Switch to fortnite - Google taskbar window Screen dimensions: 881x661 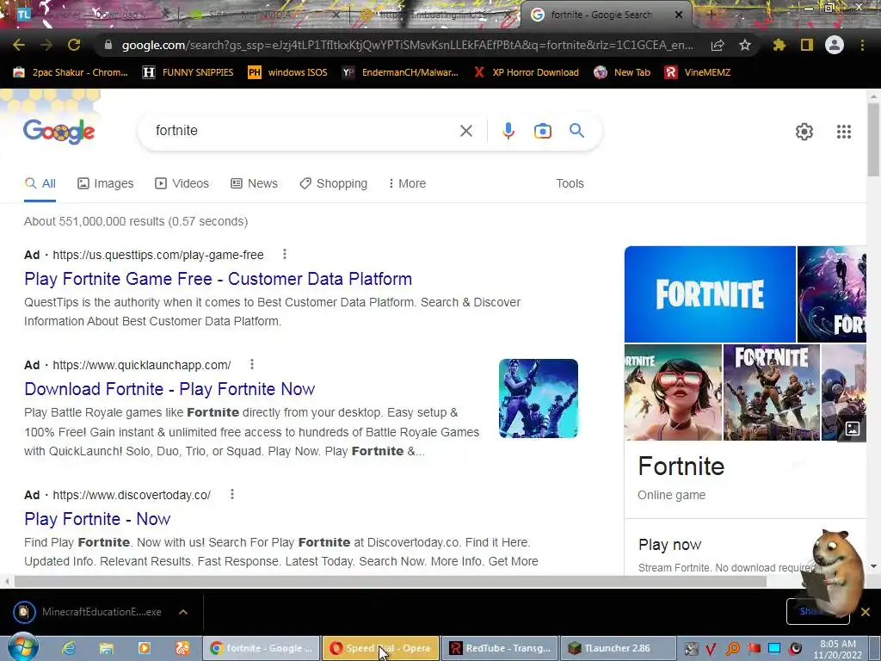tap(262, 648)
